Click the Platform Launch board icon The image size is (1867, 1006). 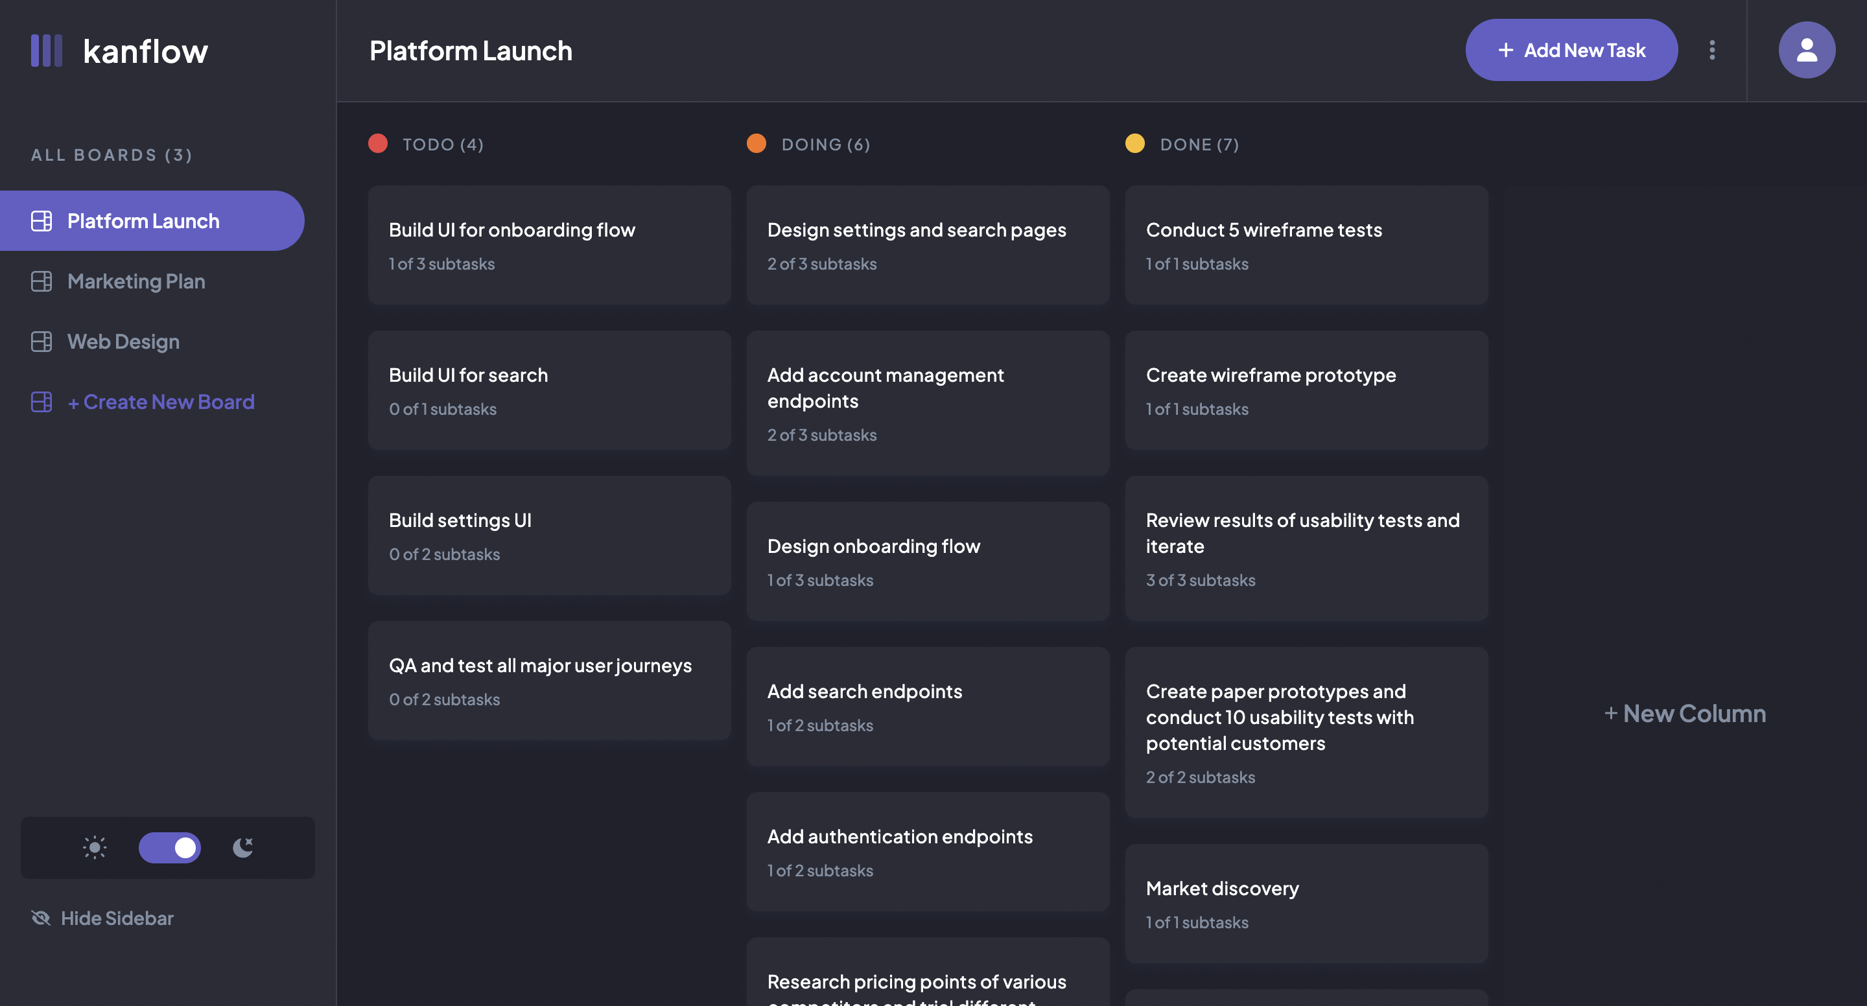point(41,221)
